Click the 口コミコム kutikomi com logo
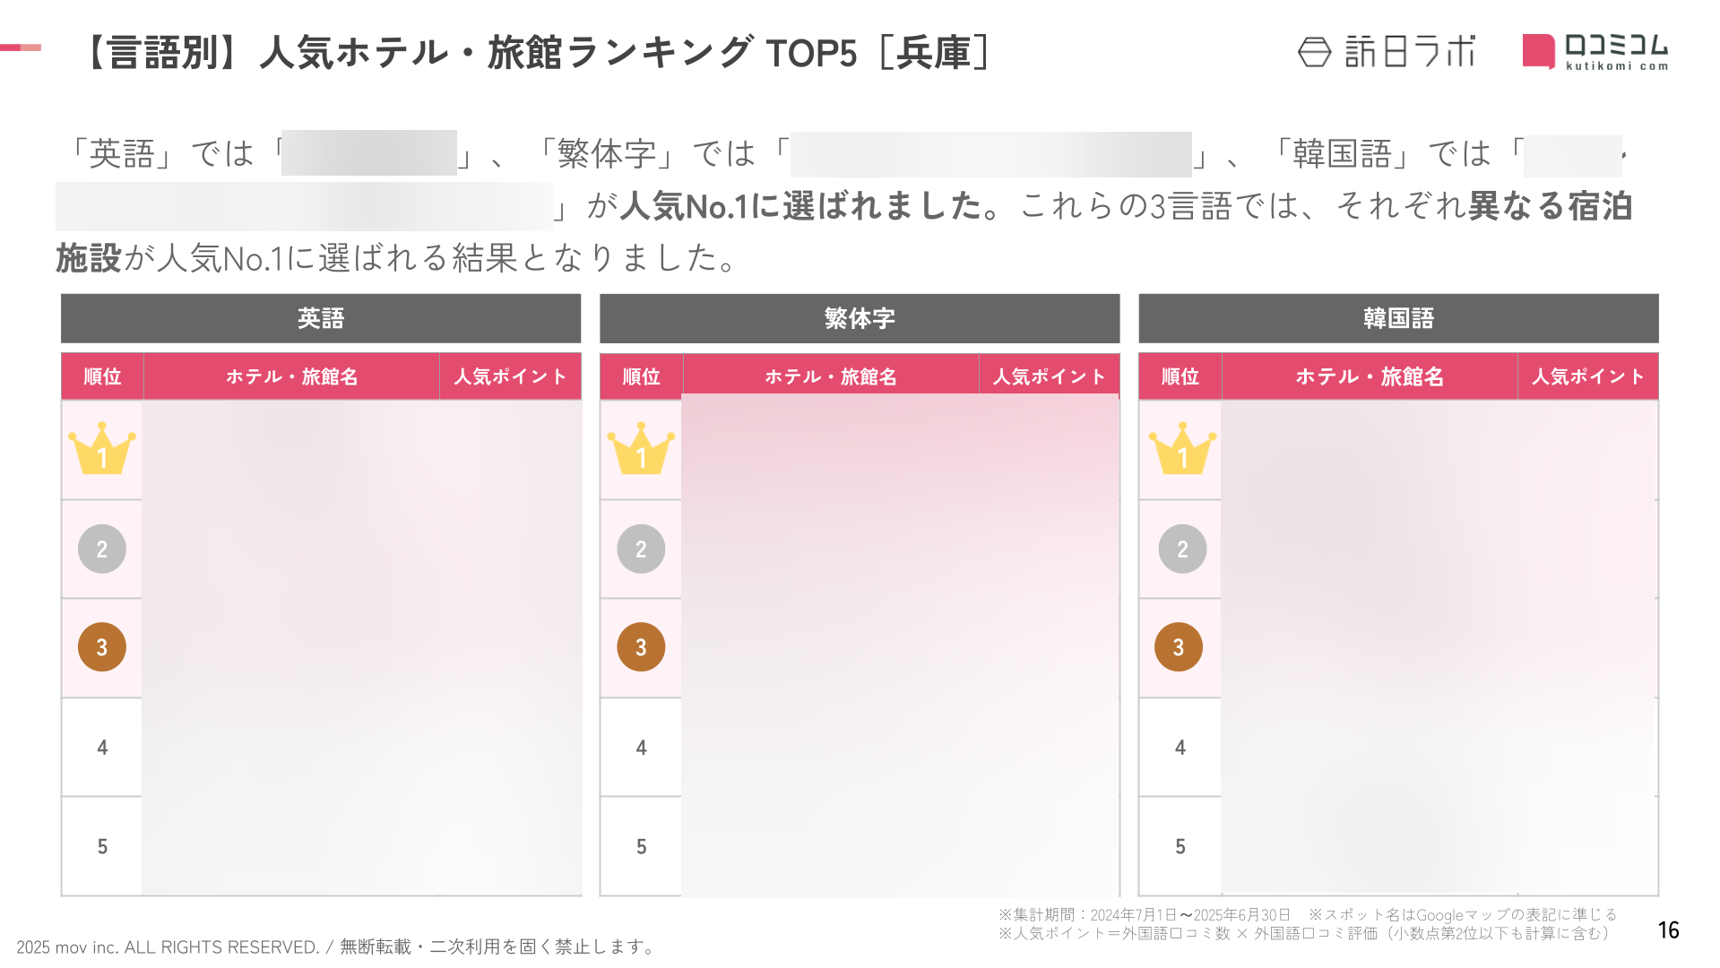Image resolution: width=1720 pixels, height=968 pixels. click(1595, 52)
